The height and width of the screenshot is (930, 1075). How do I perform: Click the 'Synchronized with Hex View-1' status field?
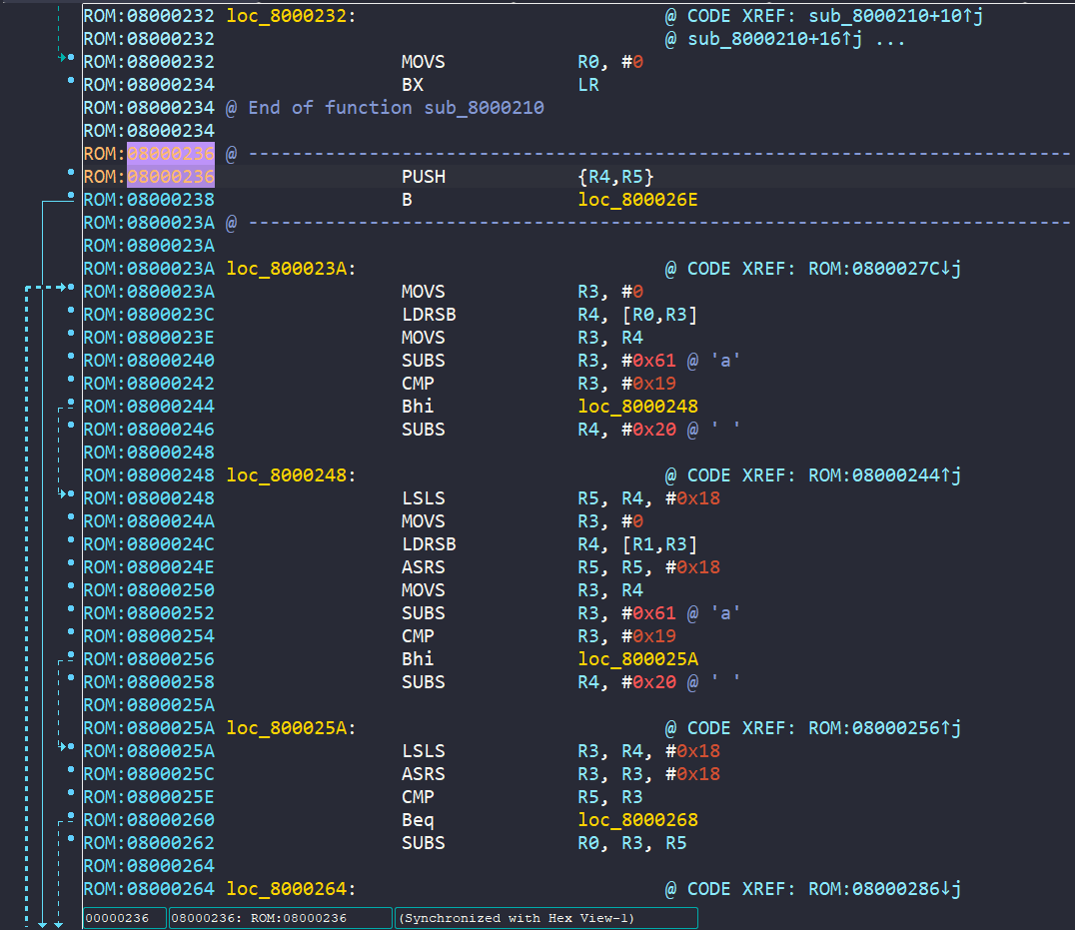tap(545, 918)
